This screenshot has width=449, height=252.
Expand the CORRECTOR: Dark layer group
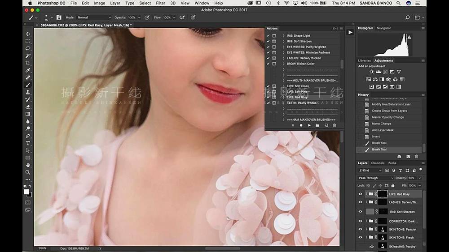(366, 221)
